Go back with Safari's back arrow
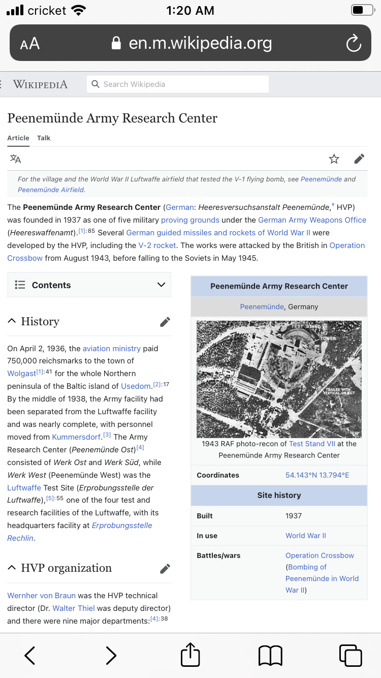This screenshot has width=381, height=678. click(x=30, y=656)
